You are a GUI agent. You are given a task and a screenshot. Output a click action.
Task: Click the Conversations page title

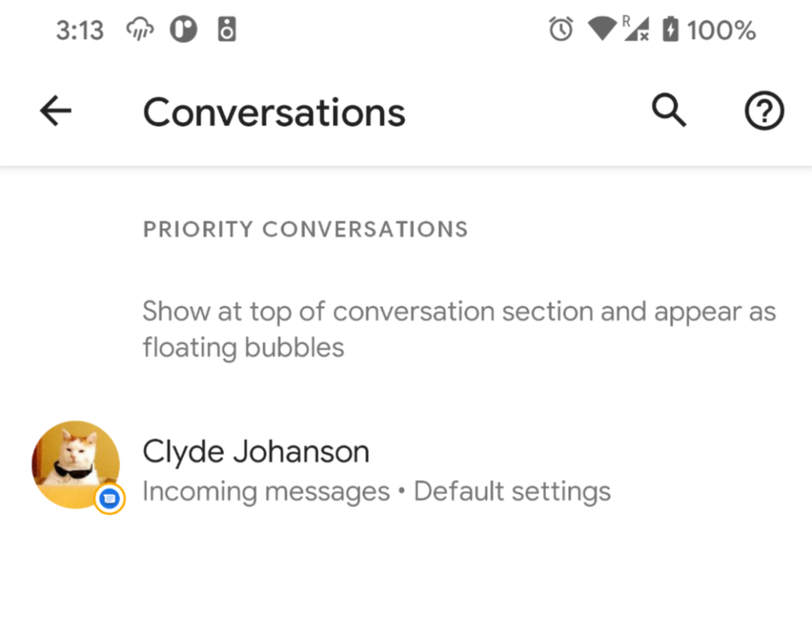point(274,113)
